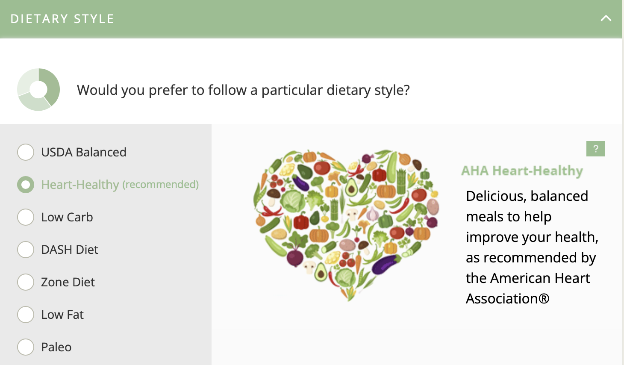Select the Heart-Healthy radio button
The width and height of the screenshot is (624, 365).
(26, 185)
